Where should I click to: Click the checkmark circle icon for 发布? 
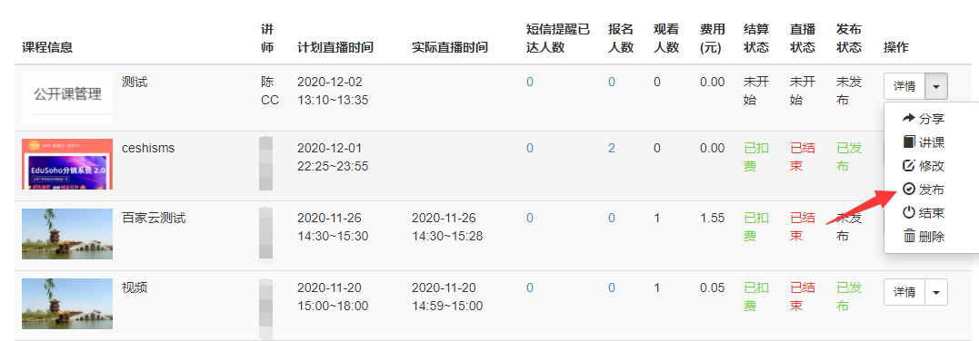click(x=909, y=190)
